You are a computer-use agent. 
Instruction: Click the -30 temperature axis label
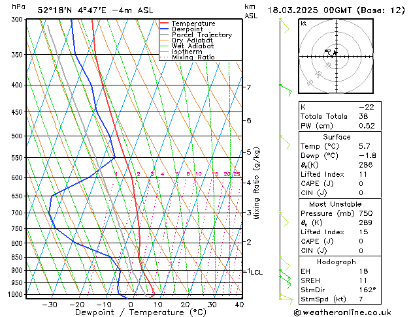point(50,305)
